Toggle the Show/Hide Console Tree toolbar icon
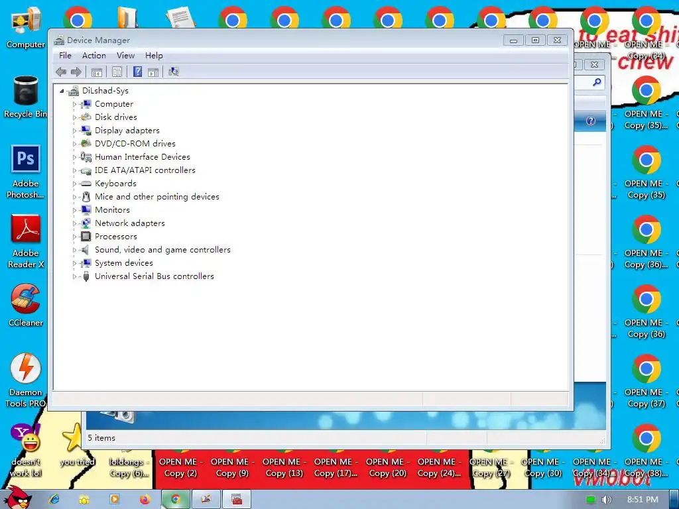 pos(97,72)
